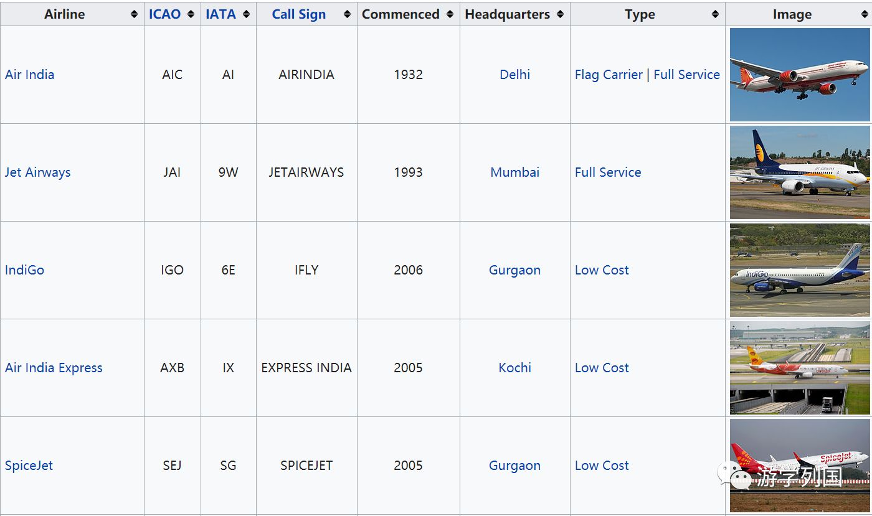Image resolution: width=872 pixels, height=516 pixels.
Task: Open the SpiceJet airline link
Action: click(x=29, y=466)
